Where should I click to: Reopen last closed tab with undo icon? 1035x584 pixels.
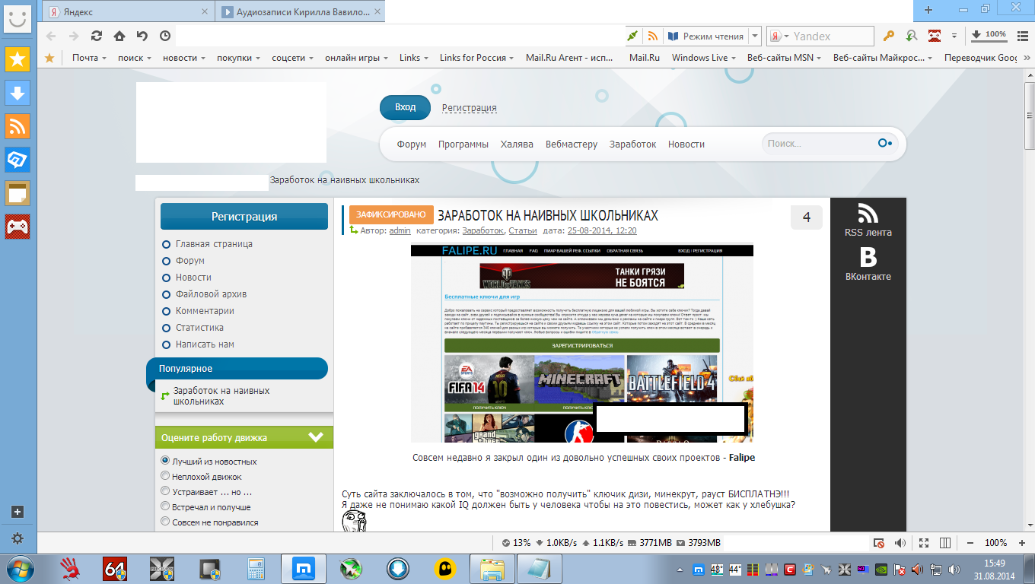tap(142, 36)
